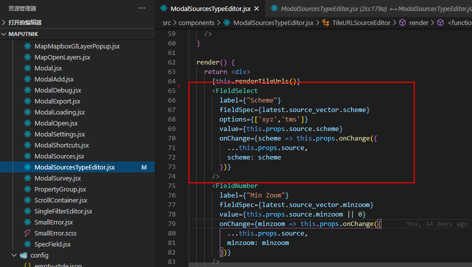Viewport: 472px width, 267px height.
Task: Click 'fieldSpec' on line 67
Action: tap(237, 110)
